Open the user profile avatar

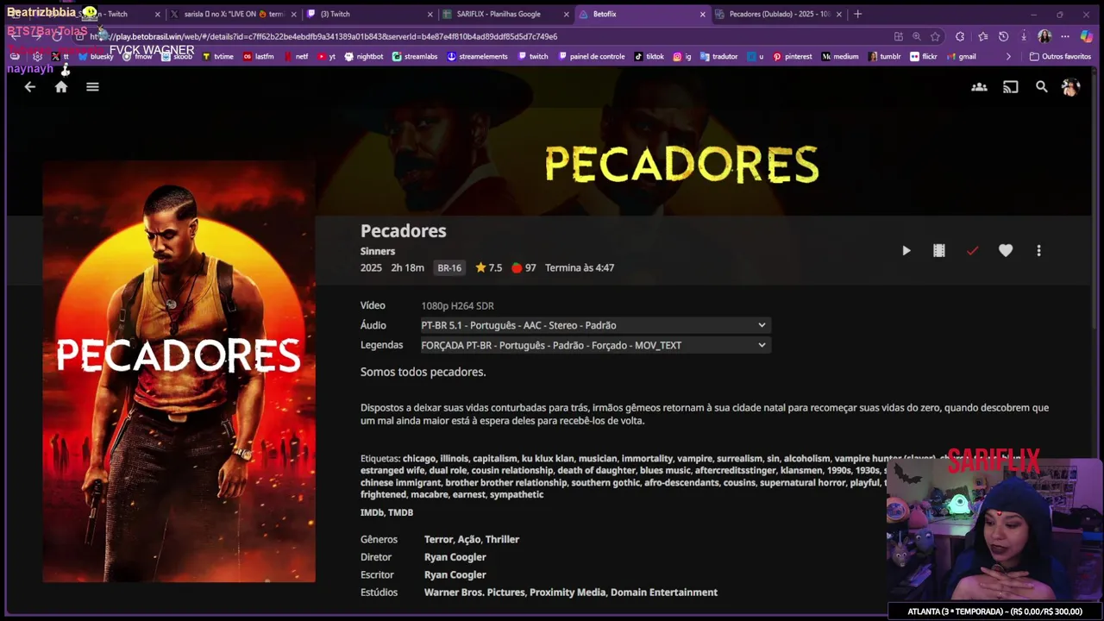[x=1071, y=87]
